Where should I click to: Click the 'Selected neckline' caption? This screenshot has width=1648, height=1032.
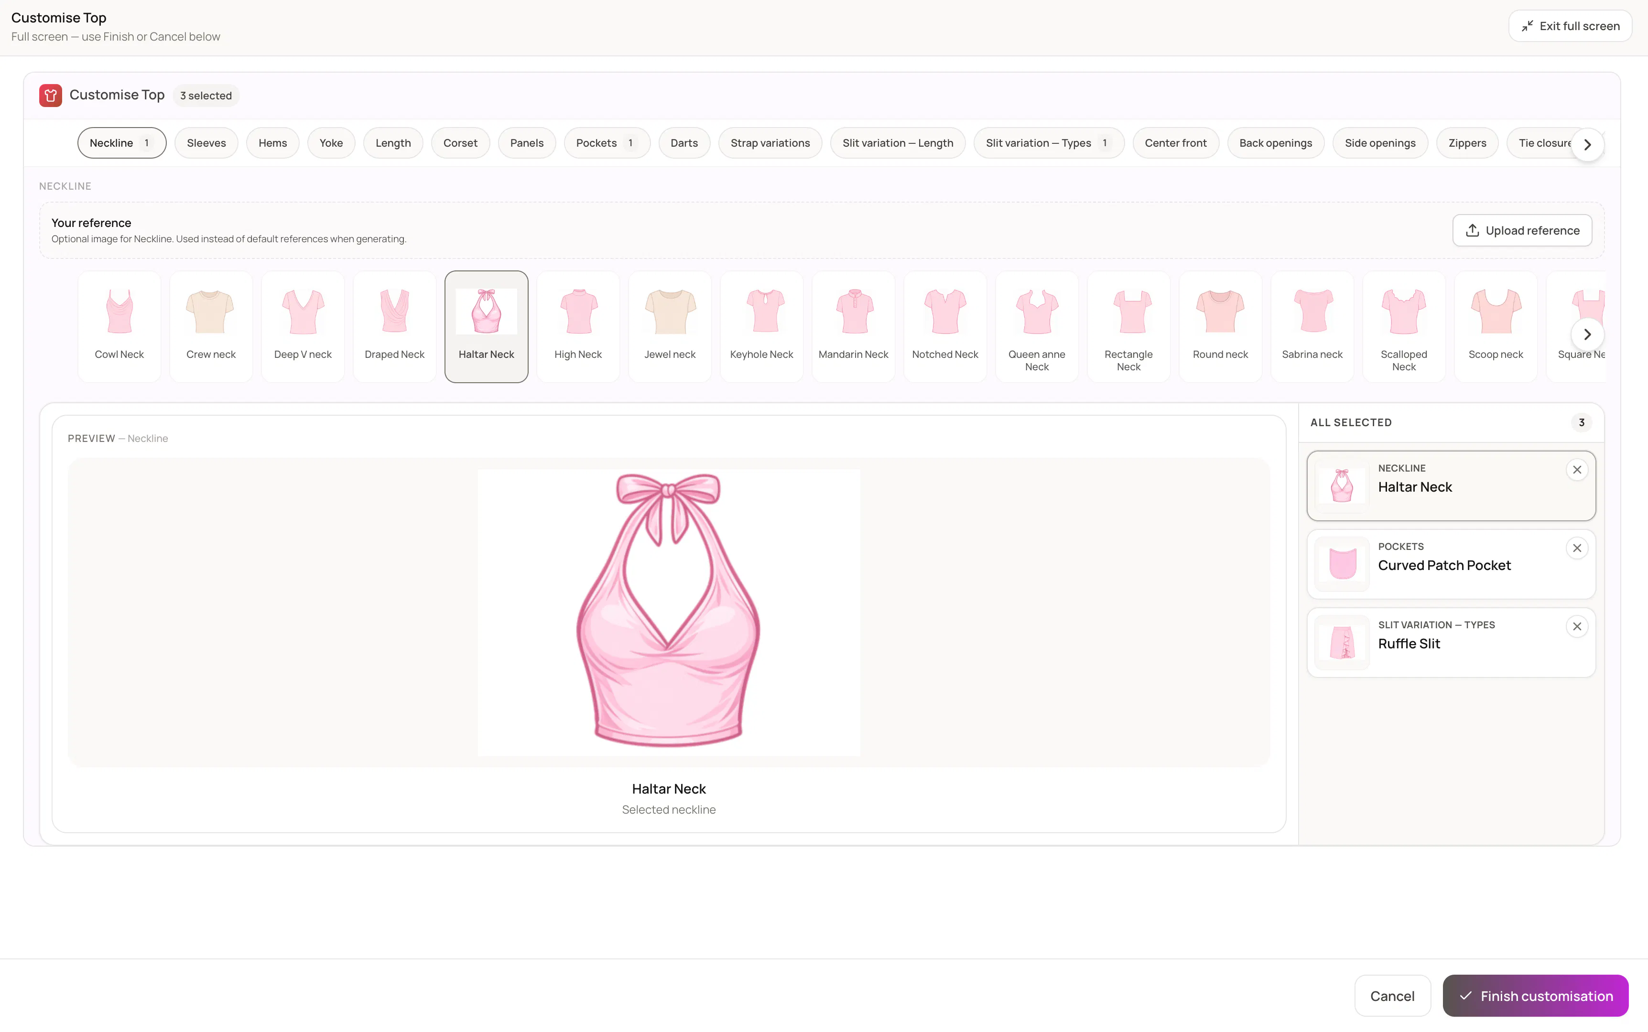tap(668, 809)
